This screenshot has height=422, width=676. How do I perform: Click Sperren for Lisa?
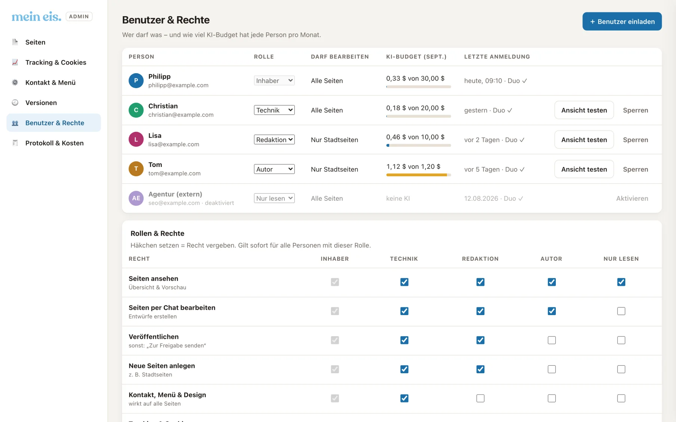click(x=635, y=140)
